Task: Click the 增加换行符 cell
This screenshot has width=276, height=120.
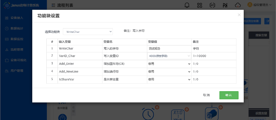Action: pyautogui.click(x=125, y=72)
